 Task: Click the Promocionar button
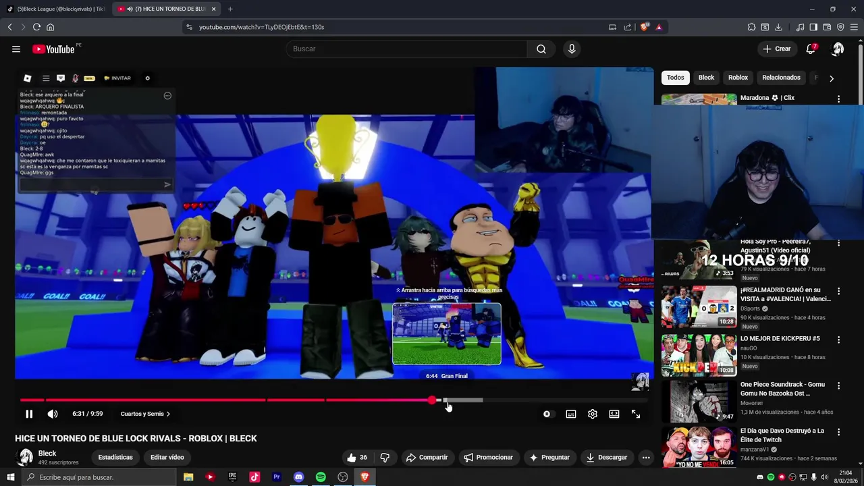(488, 457)
